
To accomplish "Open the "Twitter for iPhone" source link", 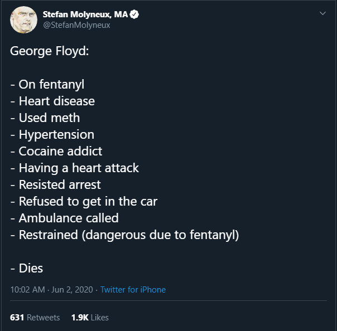I will point(133,290).
